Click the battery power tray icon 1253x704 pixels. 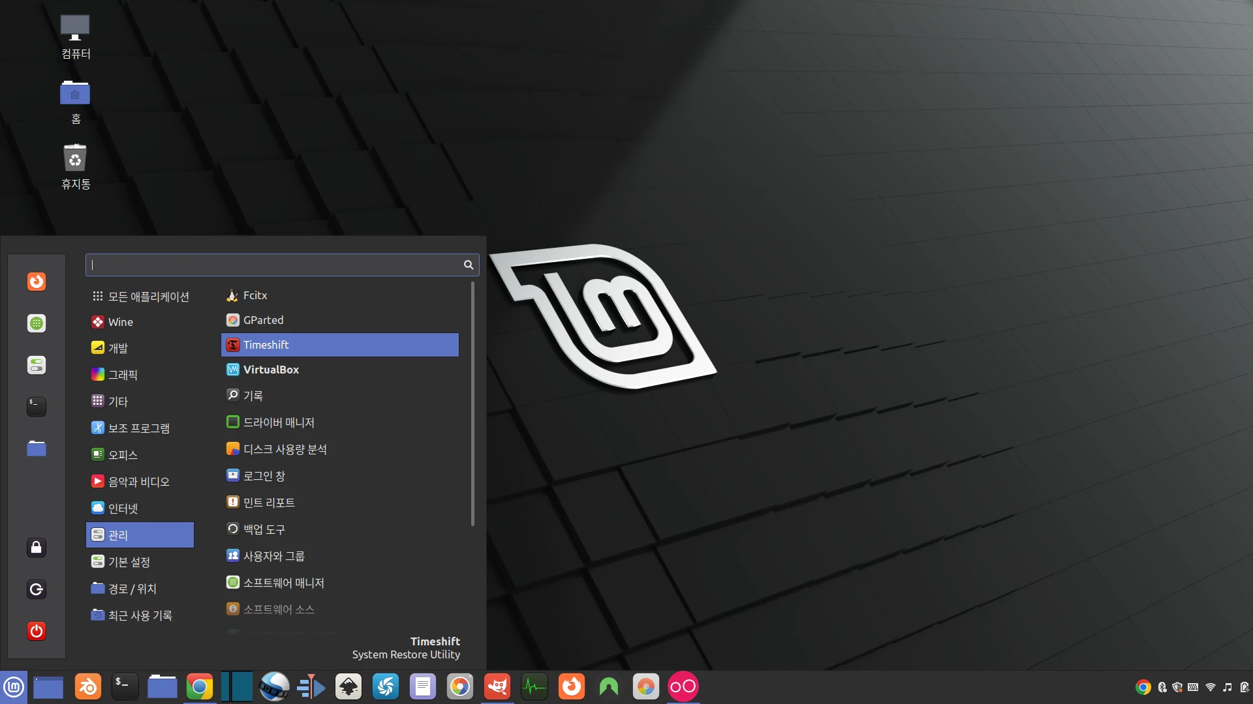click(x=1244, y=687)
